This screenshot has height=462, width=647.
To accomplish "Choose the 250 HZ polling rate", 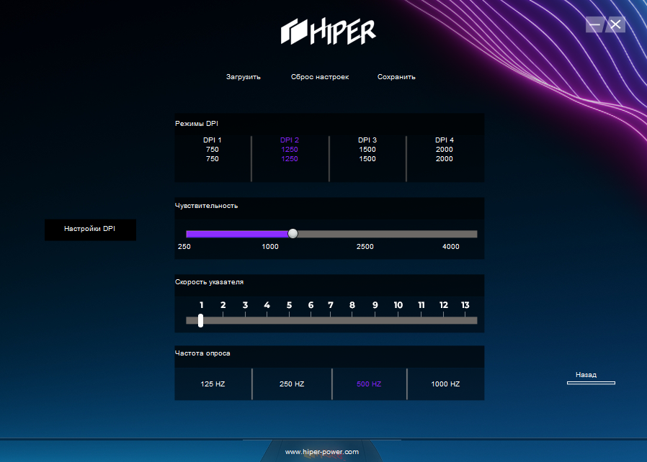I will click(292, 384).
